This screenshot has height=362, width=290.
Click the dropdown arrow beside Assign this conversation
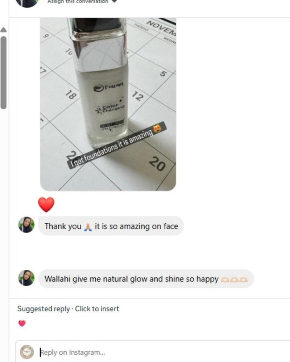point(114,1)
